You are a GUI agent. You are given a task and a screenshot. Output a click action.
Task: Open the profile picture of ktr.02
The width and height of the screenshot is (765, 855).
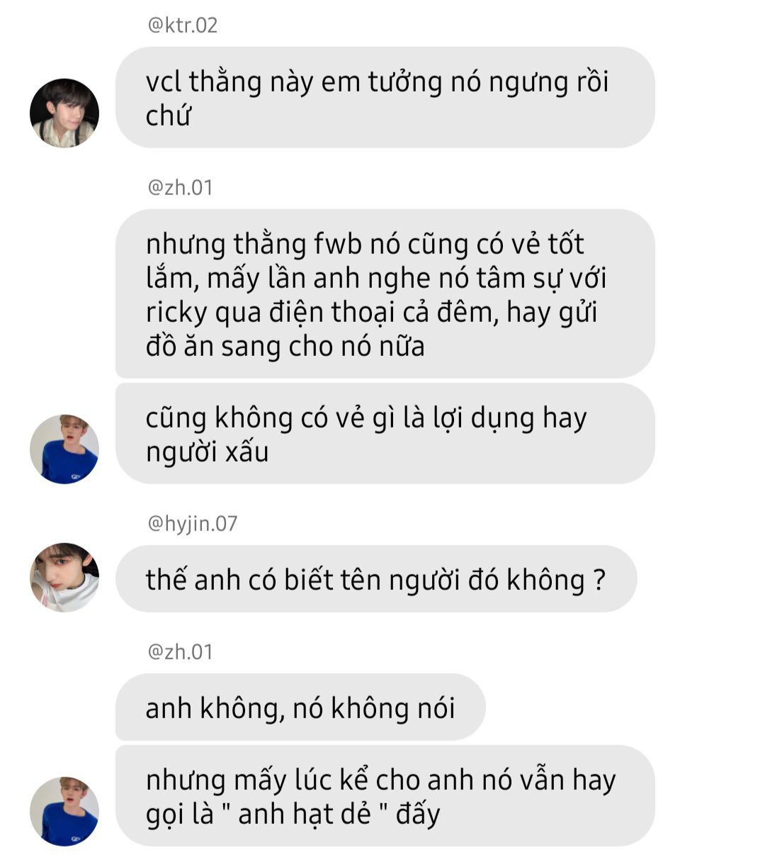coord(64,113)
